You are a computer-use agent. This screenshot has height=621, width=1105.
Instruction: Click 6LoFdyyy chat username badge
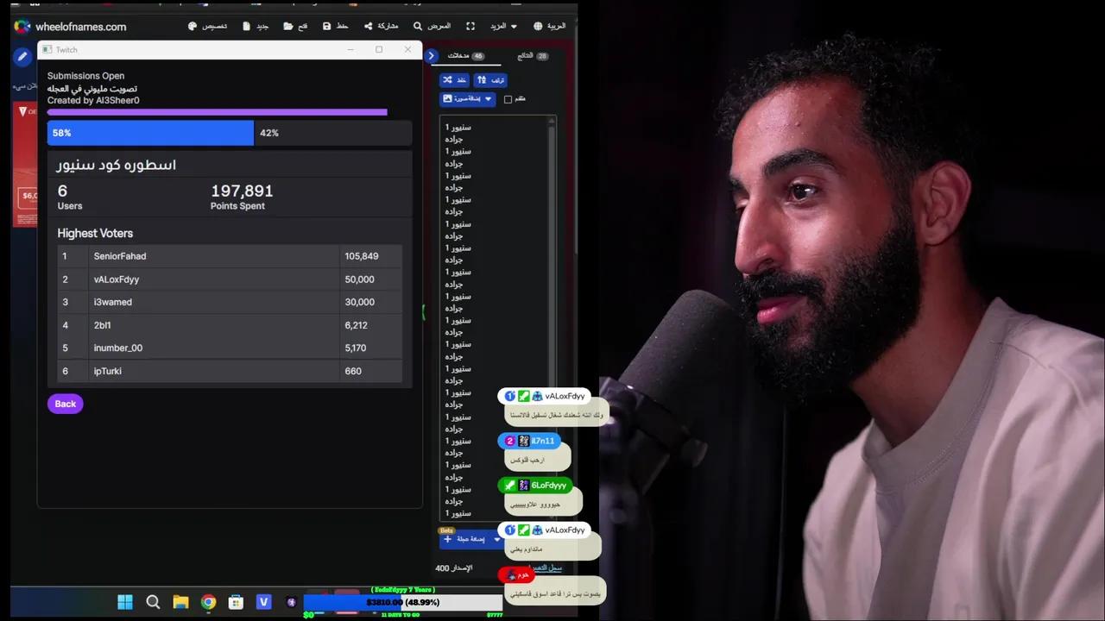pos(535,486)
